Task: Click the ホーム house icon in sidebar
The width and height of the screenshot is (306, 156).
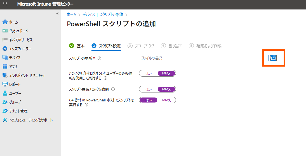Action: click(5, 22)
